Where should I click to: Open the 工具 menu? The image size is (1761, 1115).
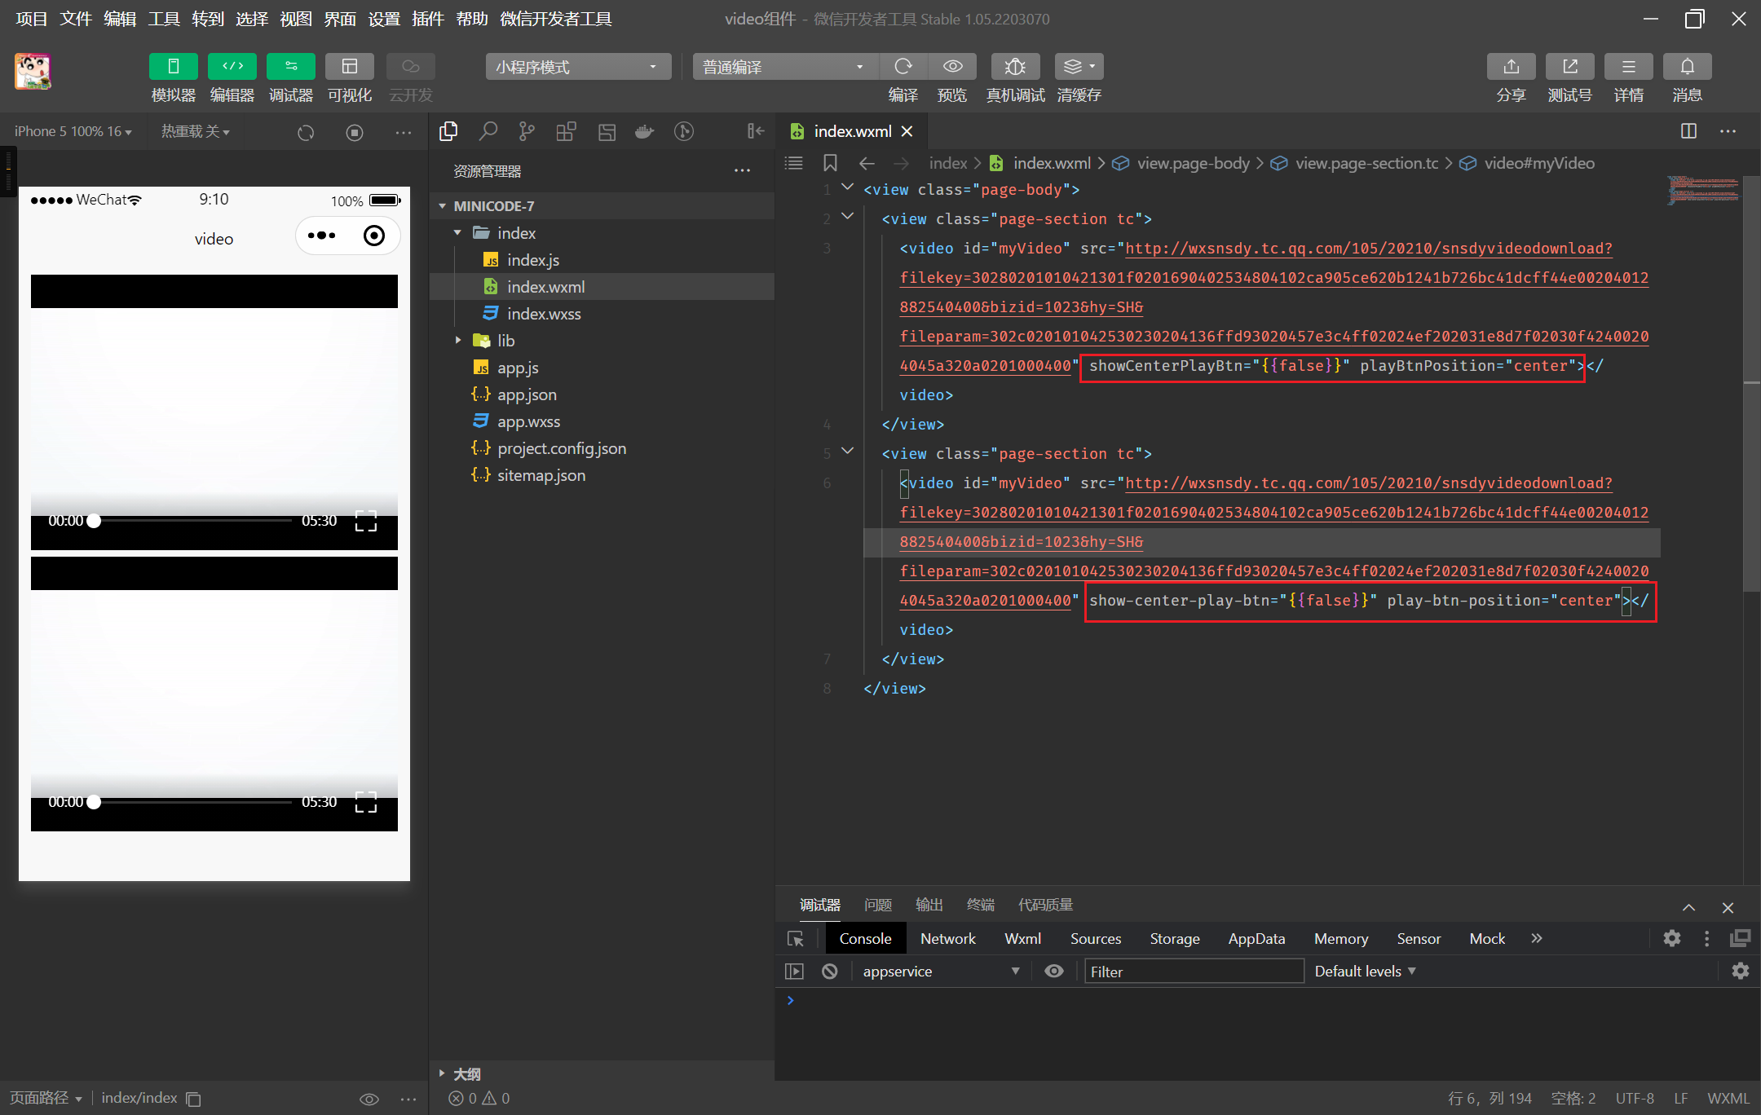click(x=163, y=18)
